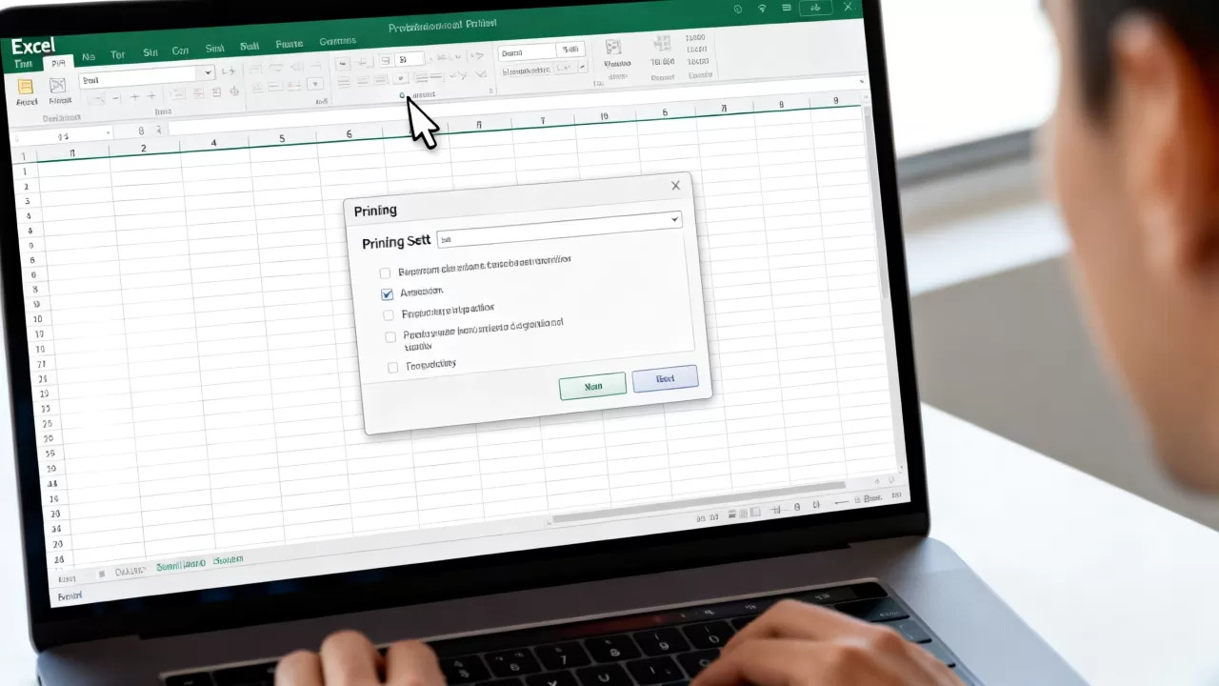The image size is (1219, 686).
Task: Uncheck the ticked checkbox in the Prining dialog
Action: click(387, 294)
